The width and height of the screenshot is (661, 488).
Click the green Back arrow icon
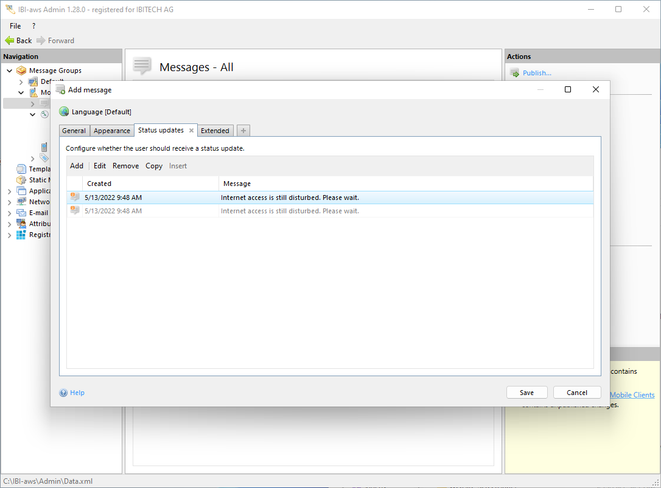pyautogui.click(x=9, y=41)
